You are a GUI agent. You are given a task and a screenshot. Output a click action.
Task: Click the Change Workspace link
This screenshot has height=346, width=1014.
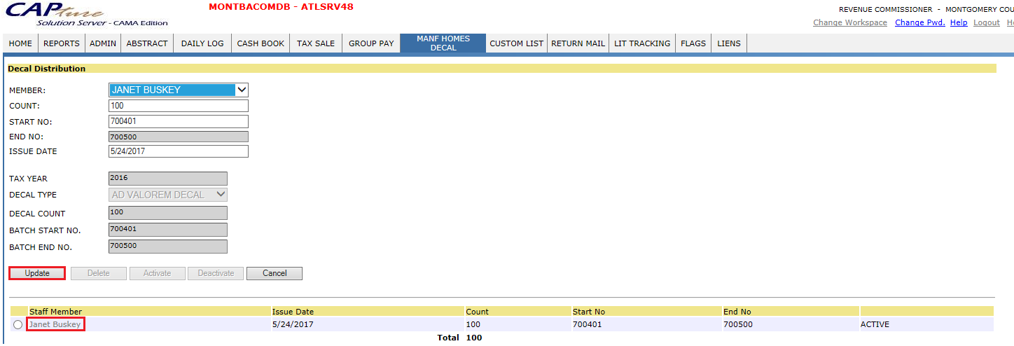849,22
